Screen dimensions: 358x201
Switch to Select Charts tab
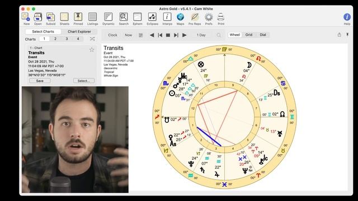(43, 31)
